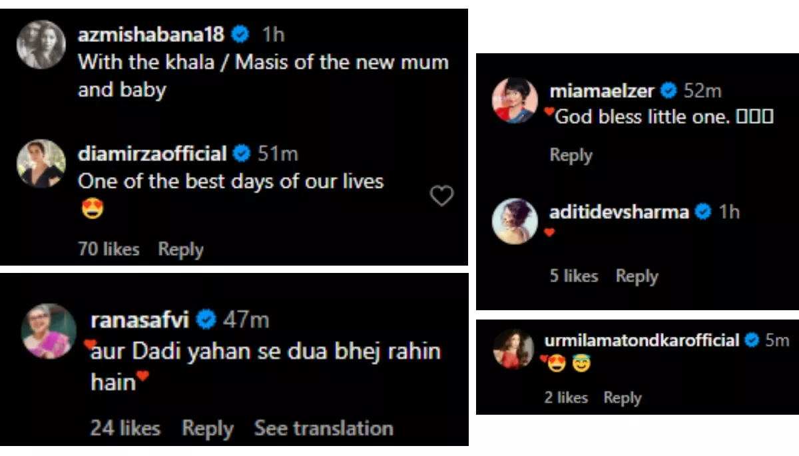See translation of ranasafvi's comment
Viewport: 799px width, 456px height.
324,428
